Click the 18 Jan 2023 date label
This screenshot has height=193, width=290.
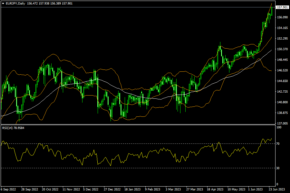click(132, 189)
